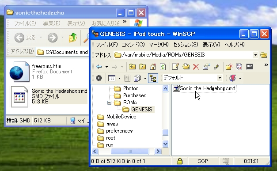Open preferences gear icon in WinSCP
277x171 pixels.
(99, 78)
